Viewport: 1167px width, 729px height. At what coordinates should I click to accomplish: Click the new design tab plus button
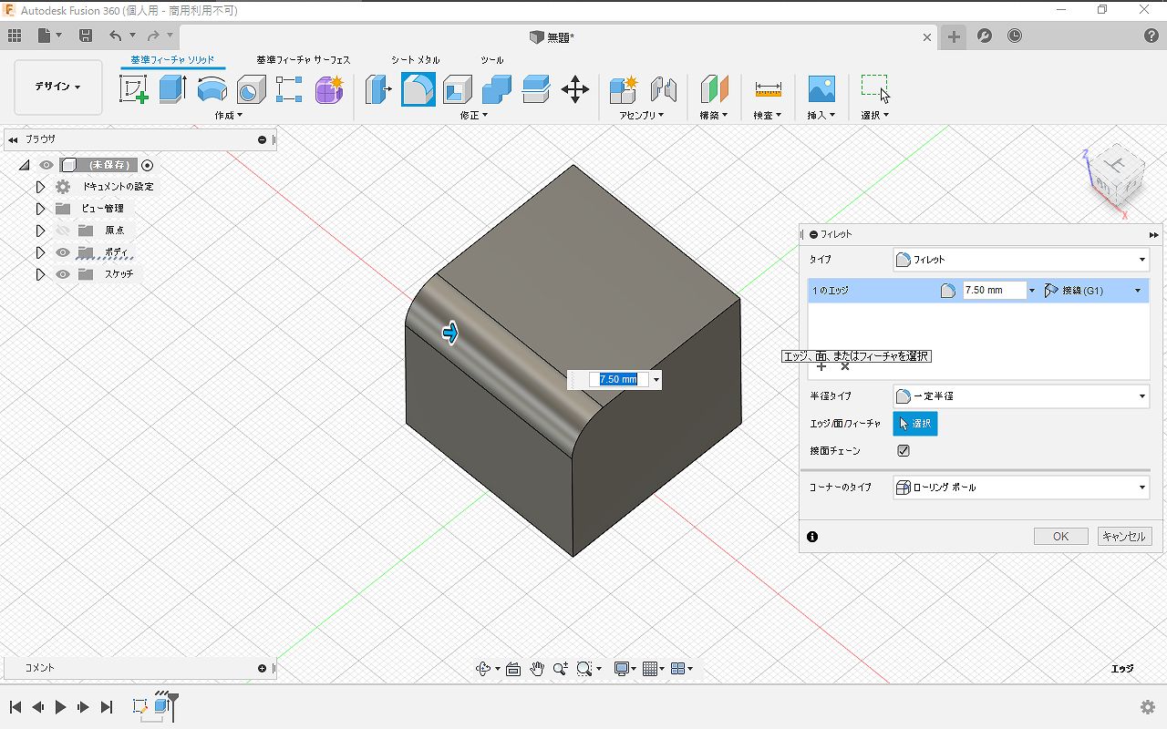[953, 36]
